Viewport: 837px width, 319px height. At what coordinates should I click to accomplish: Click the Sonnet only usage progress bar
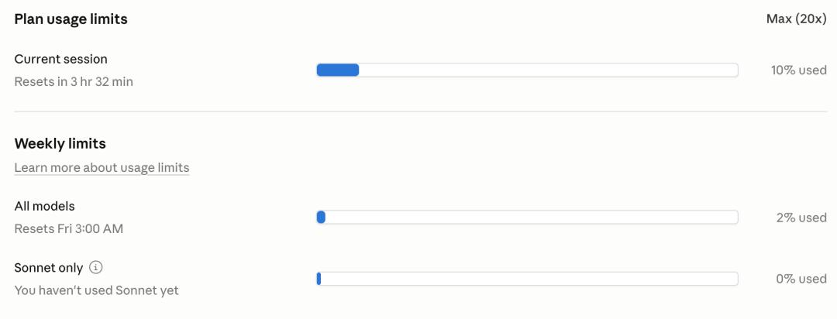coord(527,279)
